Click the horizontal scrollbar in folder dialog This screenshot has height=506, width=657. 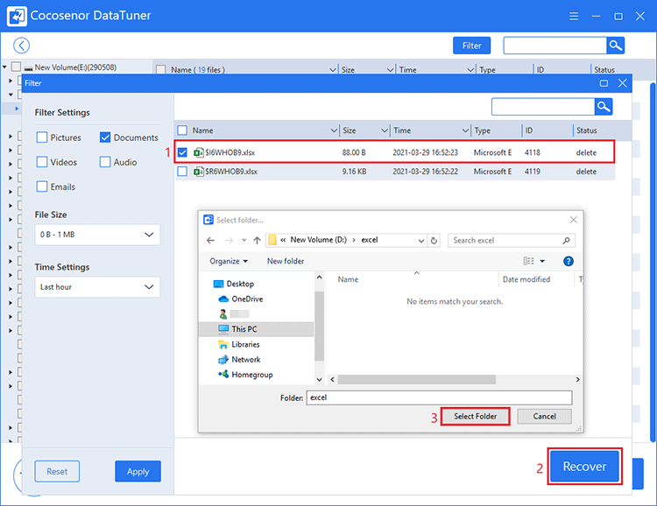[417, 380]
